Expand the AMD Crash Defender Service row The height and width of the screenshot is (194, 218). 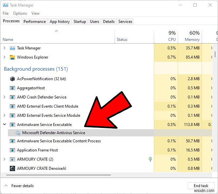pos(5,97)
